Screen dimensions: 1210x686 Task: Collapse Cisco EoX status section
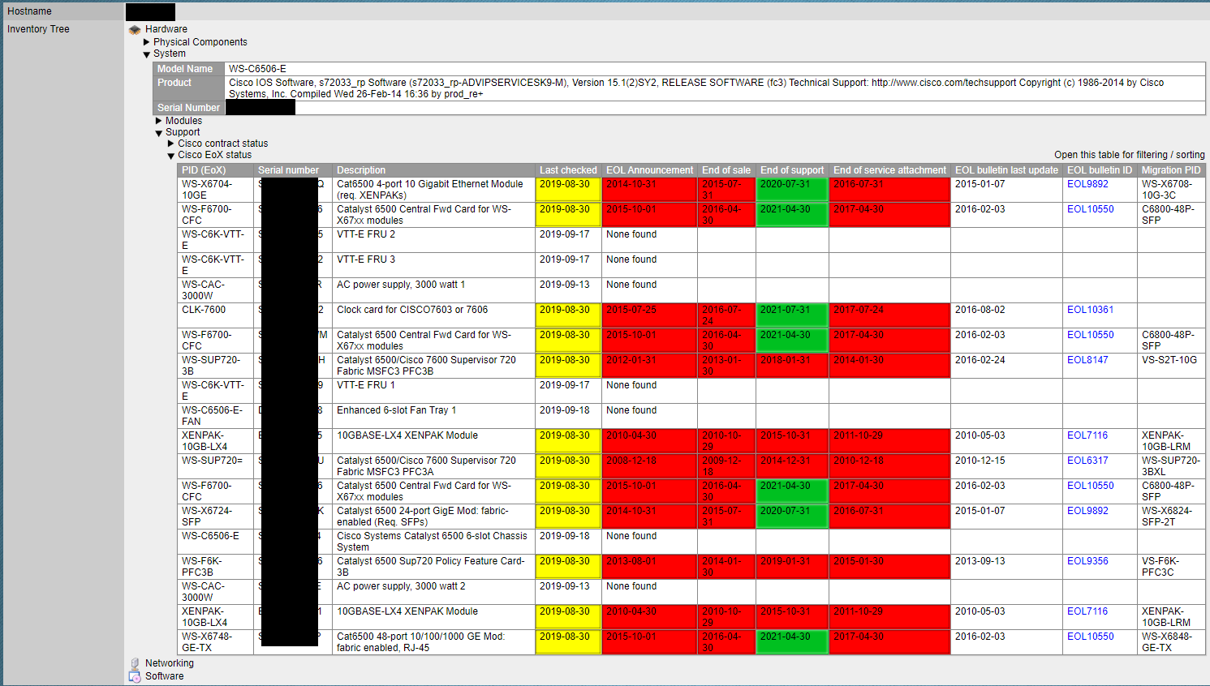click(x=171, y=156)
